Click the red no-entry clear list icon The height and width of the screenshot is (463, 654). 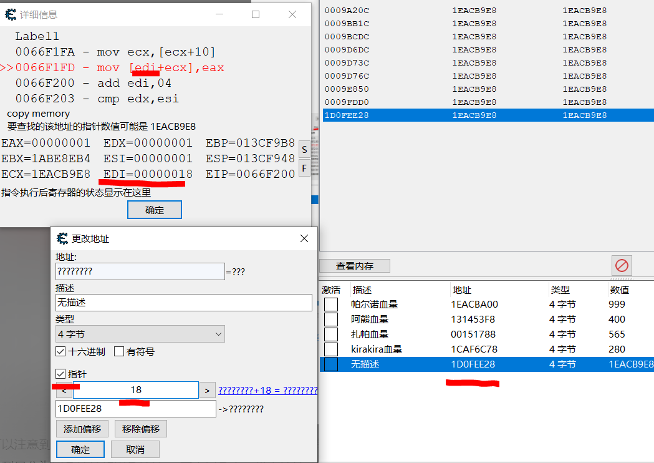622,266
